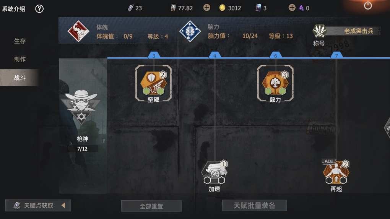Switch to the 生存 tab

[20, 41]
